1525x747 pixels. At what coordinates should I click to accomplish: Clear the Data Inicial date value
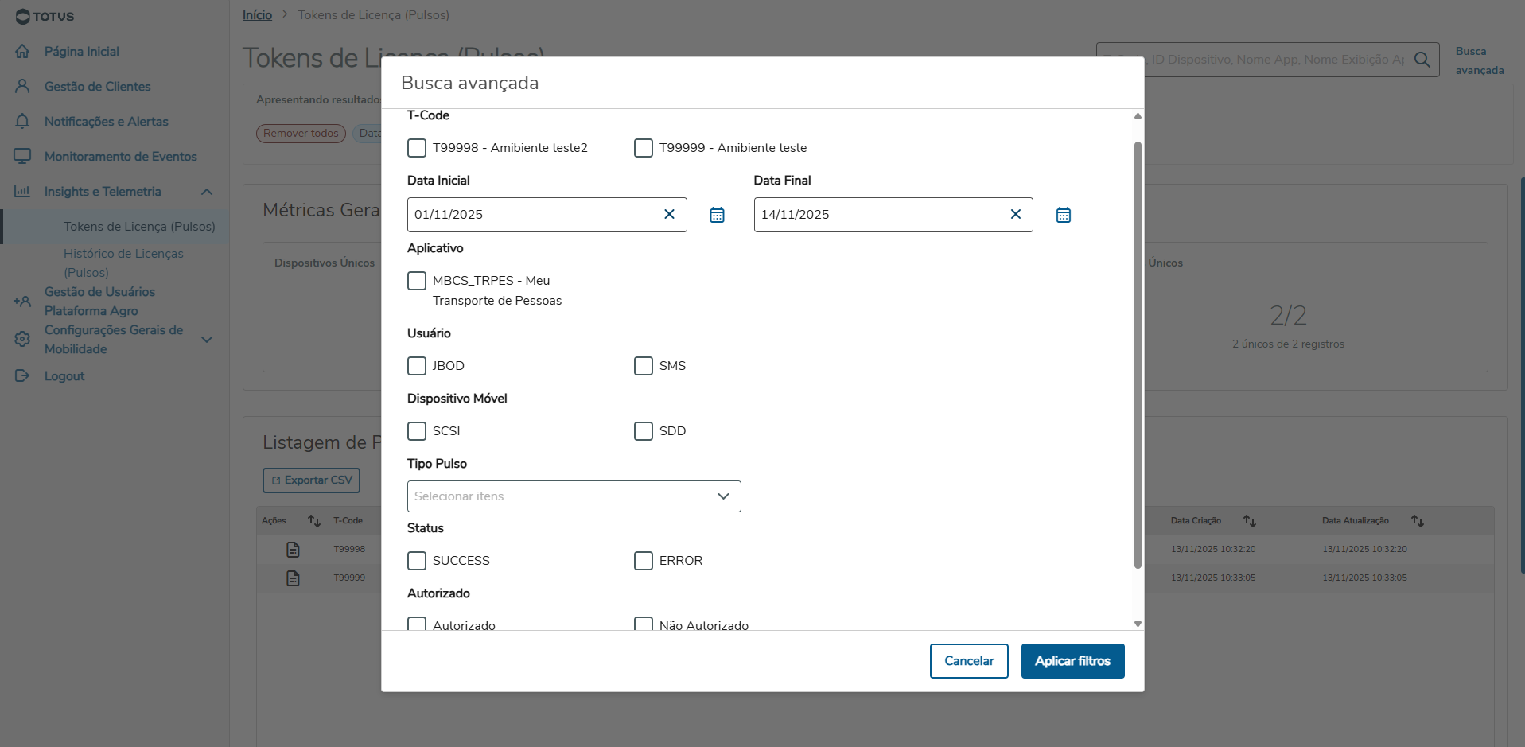pos(669,214)
